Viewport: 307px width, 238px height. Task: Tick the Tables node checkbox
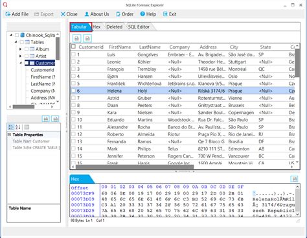[x=22, y=42]
